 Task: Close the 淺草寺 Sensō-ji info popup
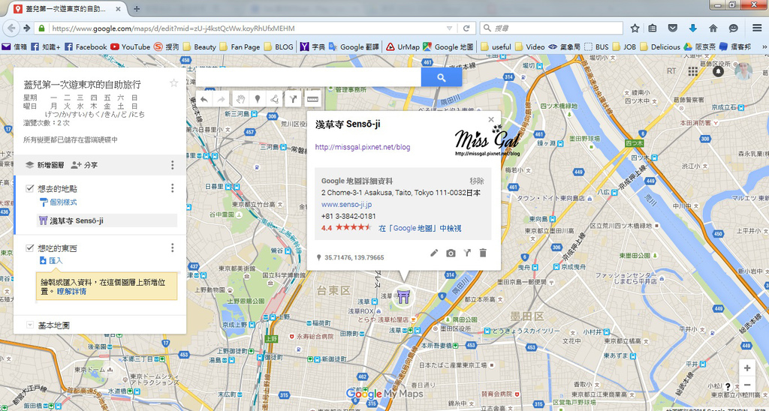(491, 119)
